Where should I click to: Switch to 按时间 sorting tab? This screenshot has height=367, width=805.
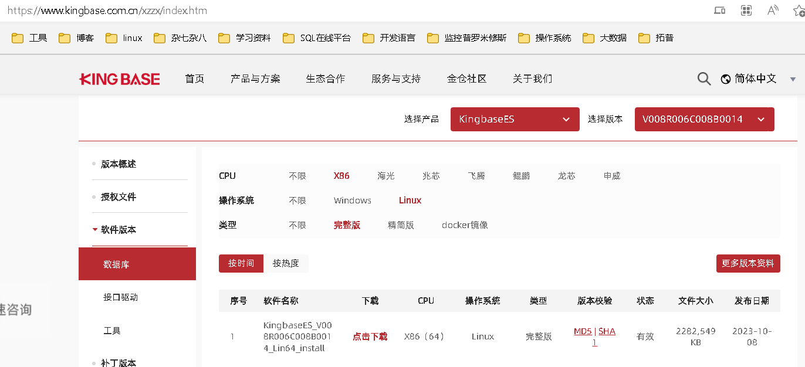(x=241, y=264)
